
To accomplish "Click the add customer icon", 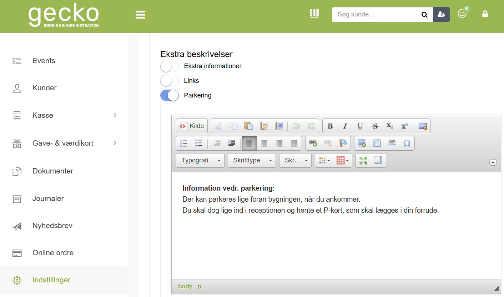I will coord(441,14).
